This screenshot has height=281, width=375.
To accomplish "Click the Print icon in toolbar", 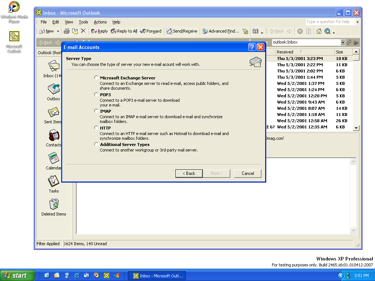I will 67,31.
